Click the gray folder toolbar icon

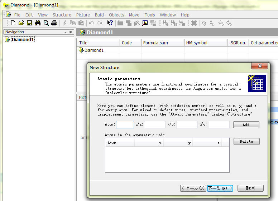tap(120, 23)
